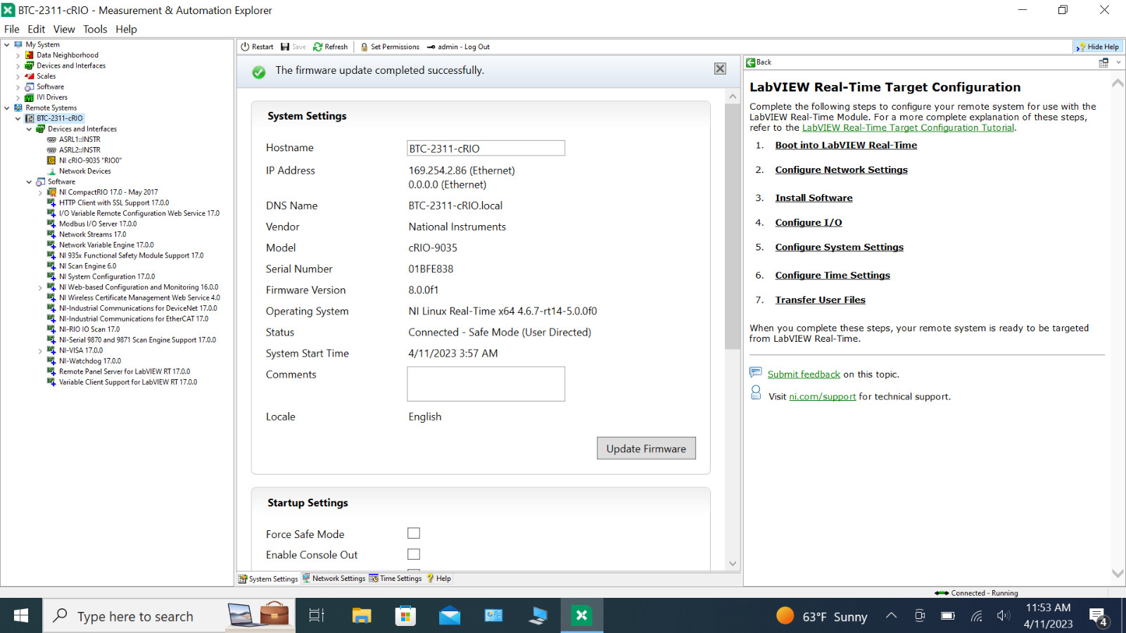
Task: Click the Back arrow in help pane
Action: coord(750,63)
